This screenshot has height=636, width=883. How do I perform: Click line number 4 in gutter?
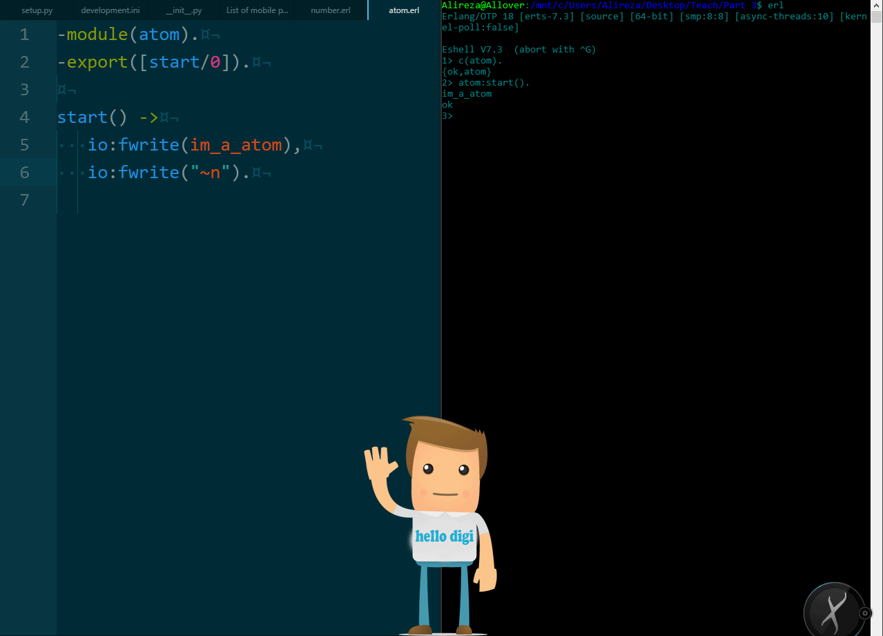[25, 117]
